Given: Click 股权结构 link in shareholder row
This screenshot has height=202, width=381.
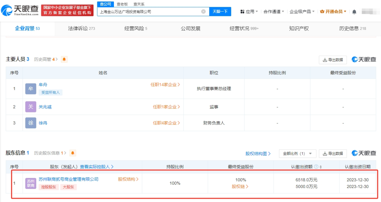Looking at the screenshot, I should tap(128, 179).
